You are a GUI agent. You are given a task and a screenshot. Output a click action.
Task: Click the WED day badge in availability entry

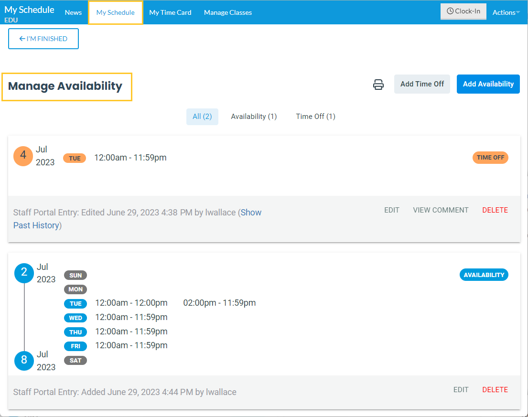coord(75,317)
